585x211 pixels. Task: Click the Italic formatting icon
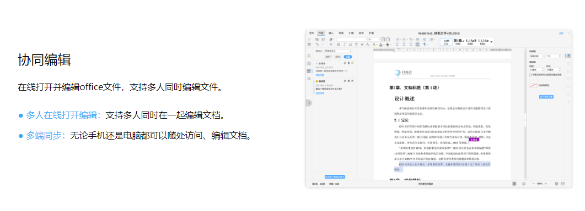(345, 45)
